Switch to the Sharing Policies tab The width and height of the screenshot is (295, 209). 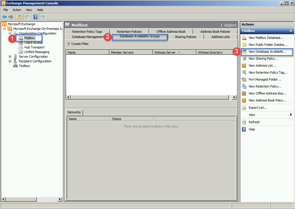tap(186, 37)
